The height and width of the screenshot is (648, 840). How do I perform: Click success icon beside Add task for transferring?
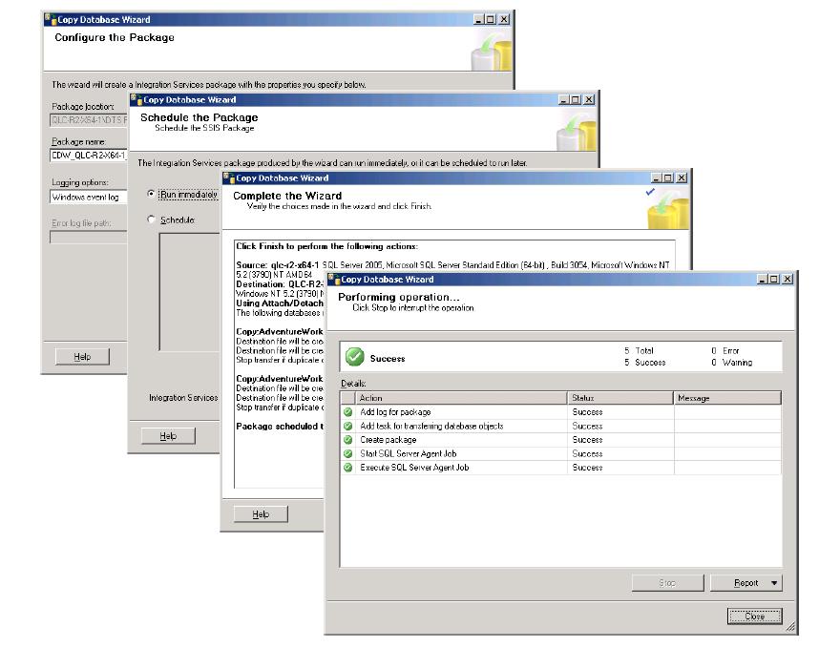(348, 427)
